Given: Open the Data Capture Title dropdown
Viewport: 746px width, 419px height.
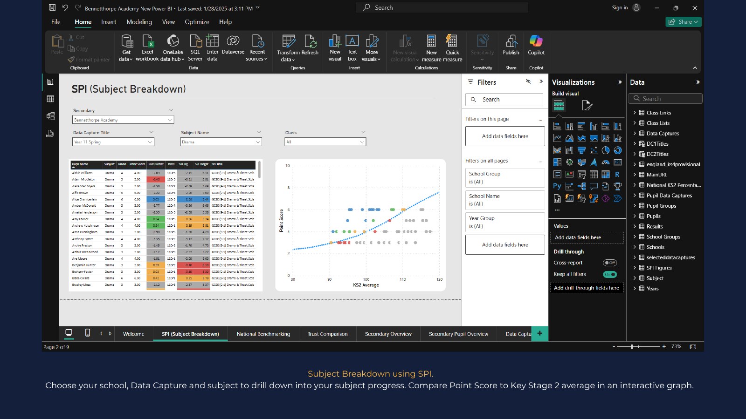Looking at the screenshot, I should pos(113,142).
